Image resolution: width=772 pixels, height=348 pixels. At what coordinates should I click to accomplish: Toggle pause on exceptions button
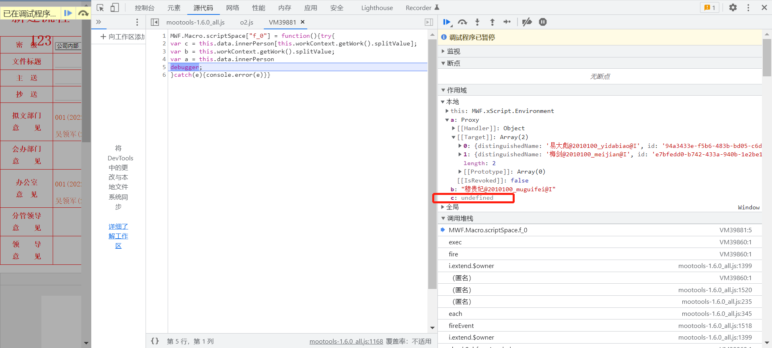pyautogui.click(x=543, y=22)
